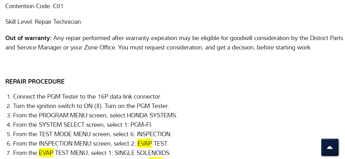
Task: Click the REPAIR PROCEDURE heading
Action: tap(35, 81)
